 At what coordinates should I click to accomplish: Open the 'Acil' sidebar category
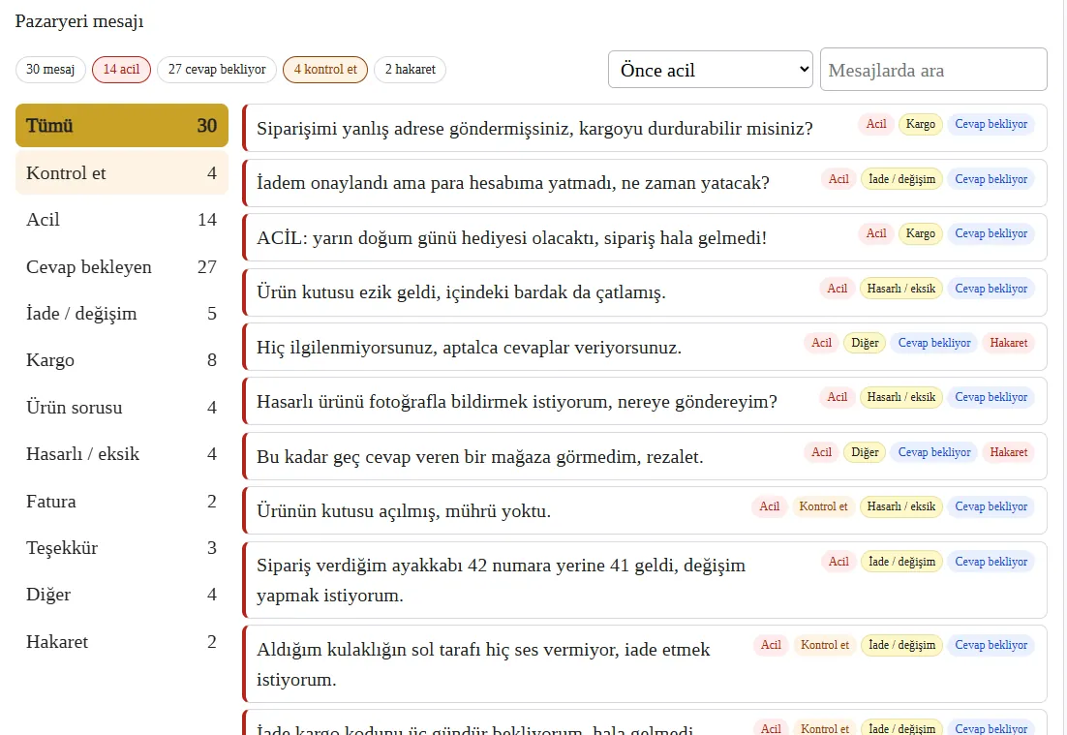pyautogui.click(x=122, y=220)
